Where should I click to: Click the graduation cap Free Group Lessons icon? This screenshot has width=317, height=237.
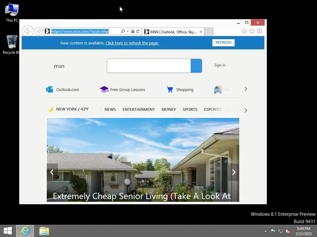tap(104, 89)
